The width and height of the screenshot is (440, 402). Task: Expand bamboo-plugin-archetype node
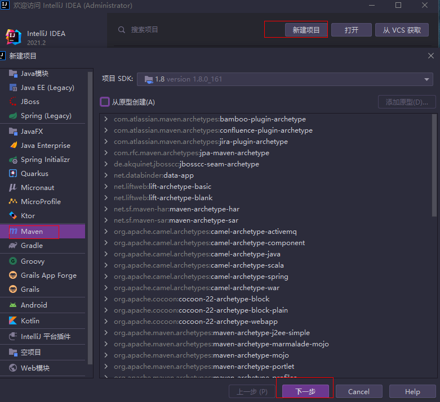point(106,119)
